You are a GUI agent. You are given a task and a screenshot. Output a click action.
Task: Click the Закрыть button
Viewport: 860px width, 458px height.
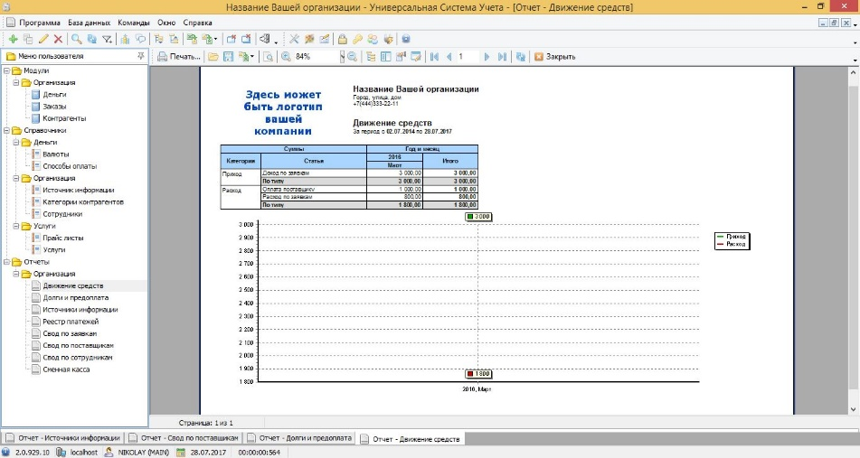[x=554, y=56]
